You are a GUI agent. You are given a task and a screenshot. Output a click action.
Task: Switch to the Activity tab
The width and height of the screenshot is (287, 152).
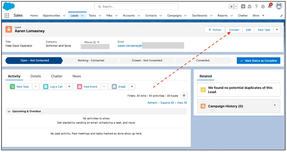click(14, 76)
